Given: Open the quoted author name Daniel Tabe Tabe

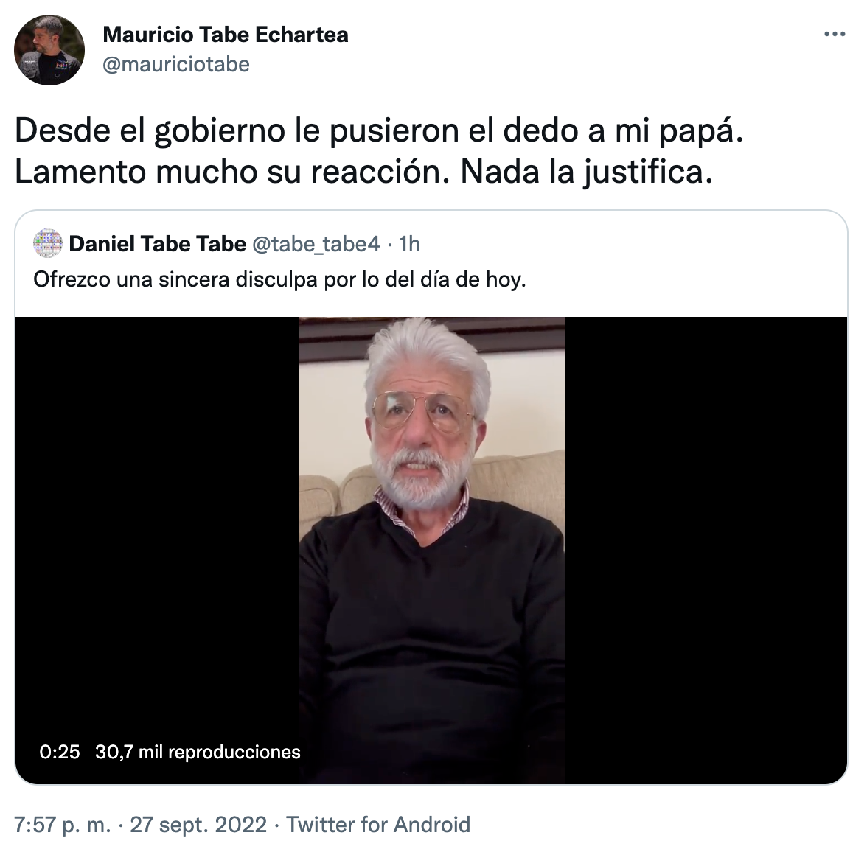Looking at the screenshot, I should coord(158,244).
